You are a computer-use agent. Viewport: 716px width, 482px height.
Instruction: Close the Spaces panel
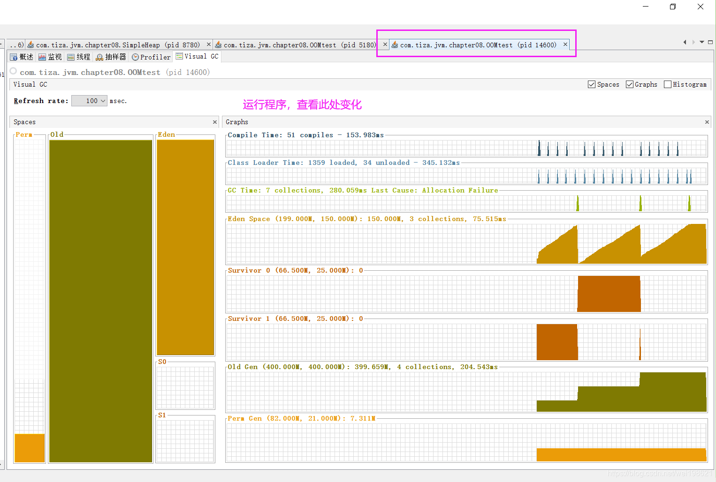(x=215, y=122)
